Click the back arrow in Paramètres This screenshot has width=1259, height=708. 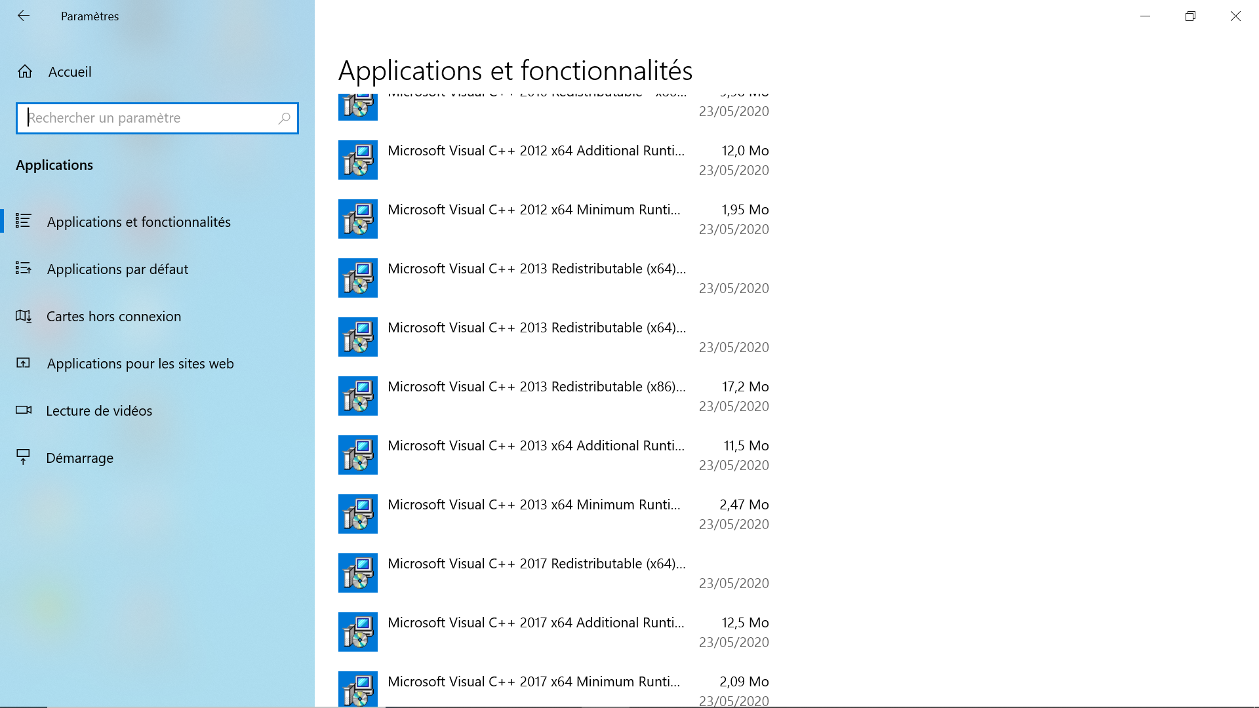coord(24,16)
